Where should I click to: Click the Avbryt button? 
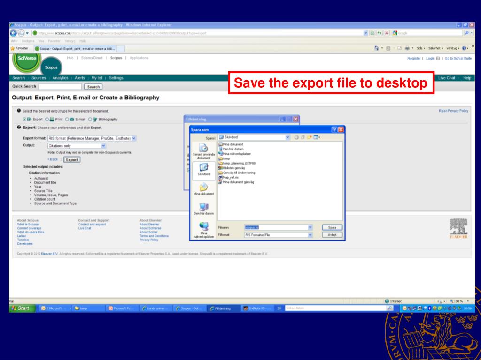[x=332, y=235]
